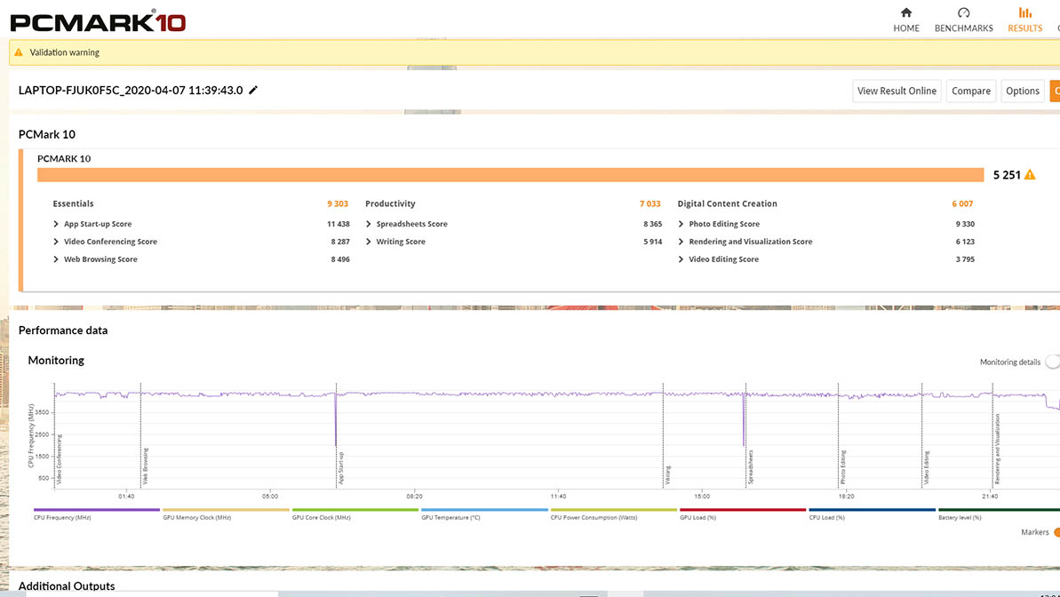
Task: Select the RESULTS bar chart icon
Action: click(1024, 12)
